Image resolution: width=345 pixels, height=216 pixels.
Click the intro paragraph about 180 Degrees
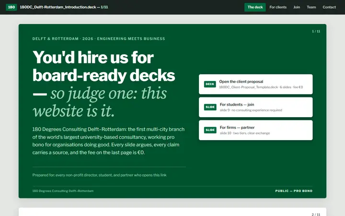click(x=108, y=141)
